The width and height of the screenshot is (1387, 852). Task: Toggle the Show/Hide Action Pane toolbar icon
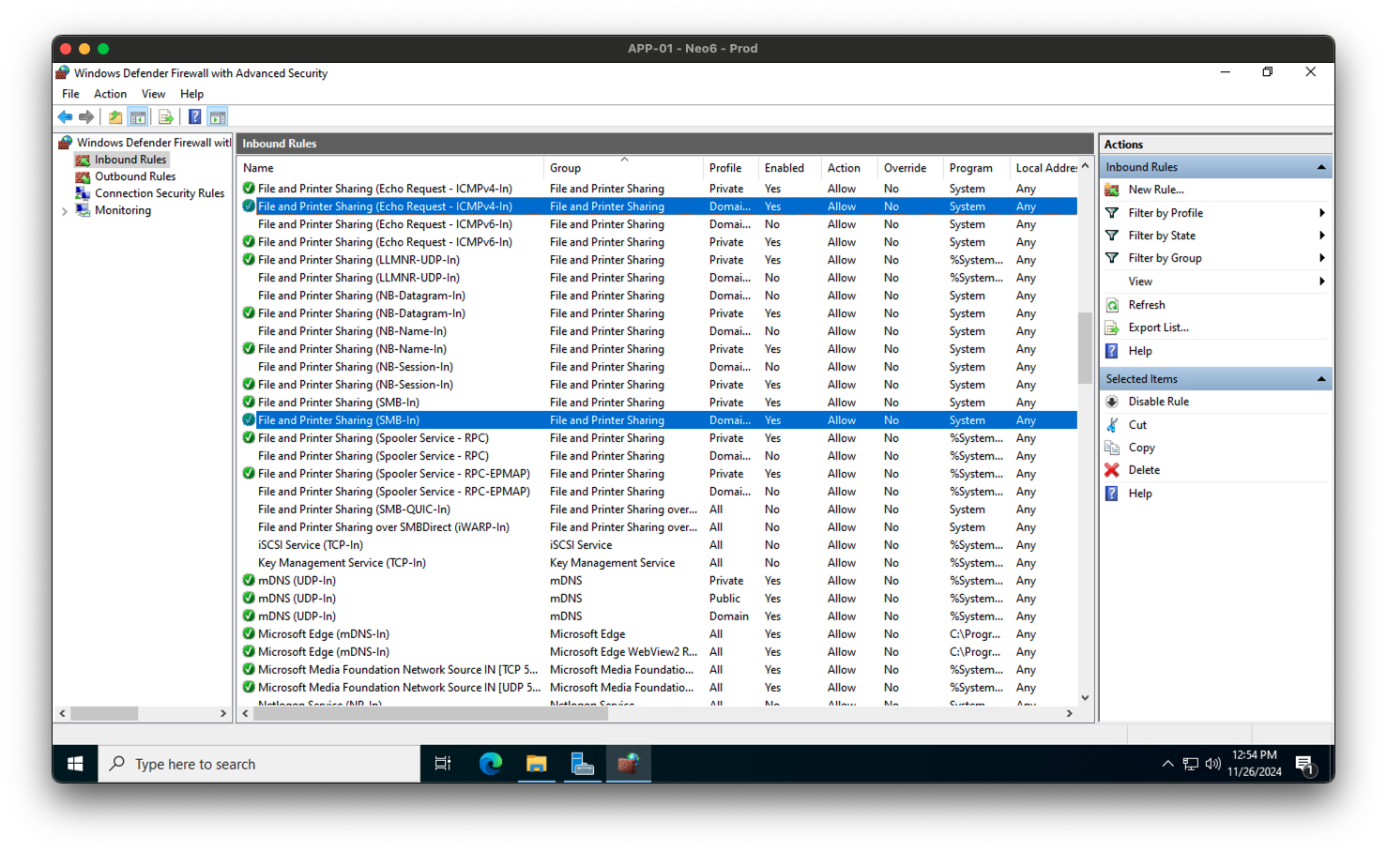point(217,116)
